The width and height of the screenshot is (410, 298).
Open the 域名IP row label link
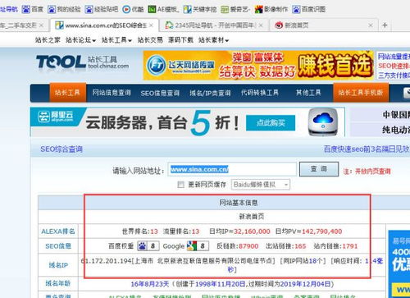(58, 265)
